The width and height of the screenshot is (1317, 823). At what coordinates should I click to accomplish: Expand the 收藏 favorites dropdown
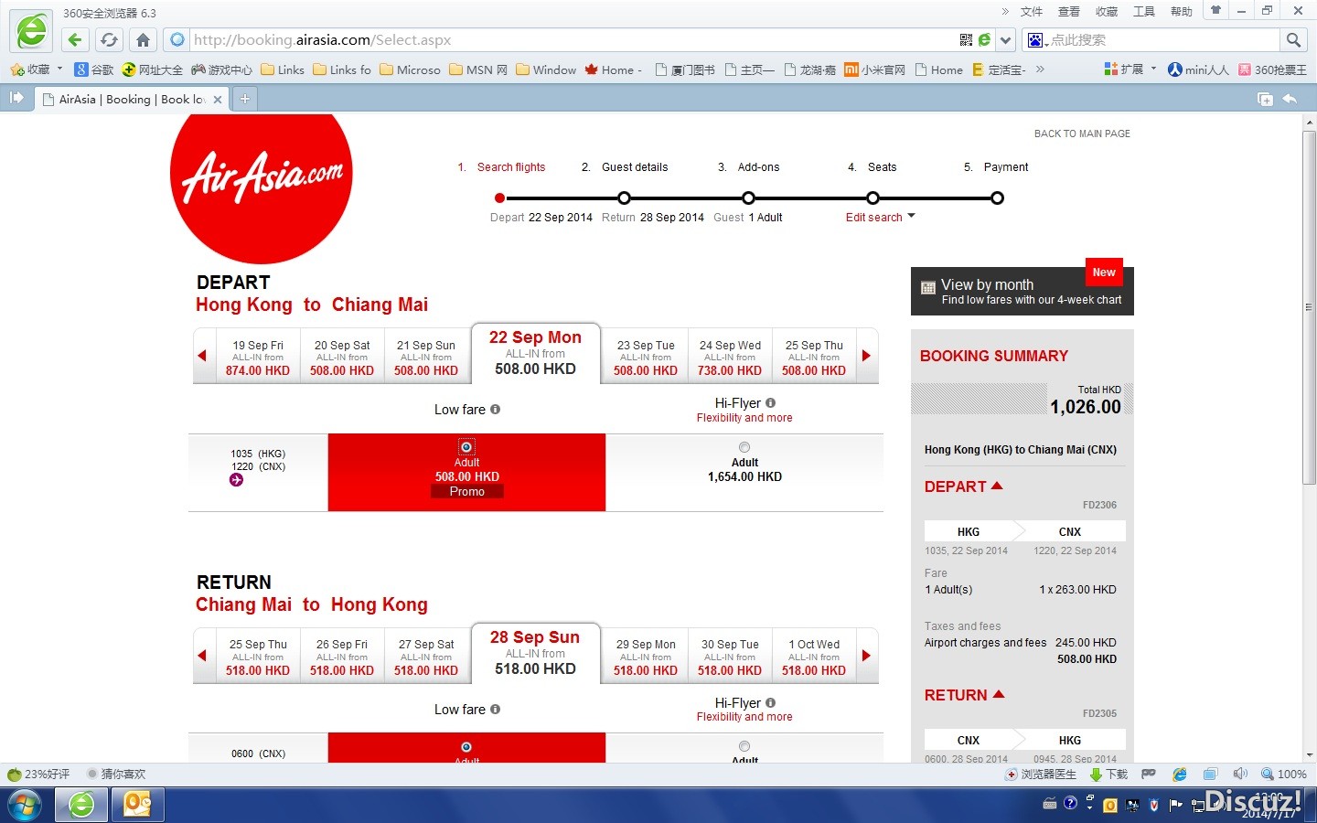tap(60, 69)
